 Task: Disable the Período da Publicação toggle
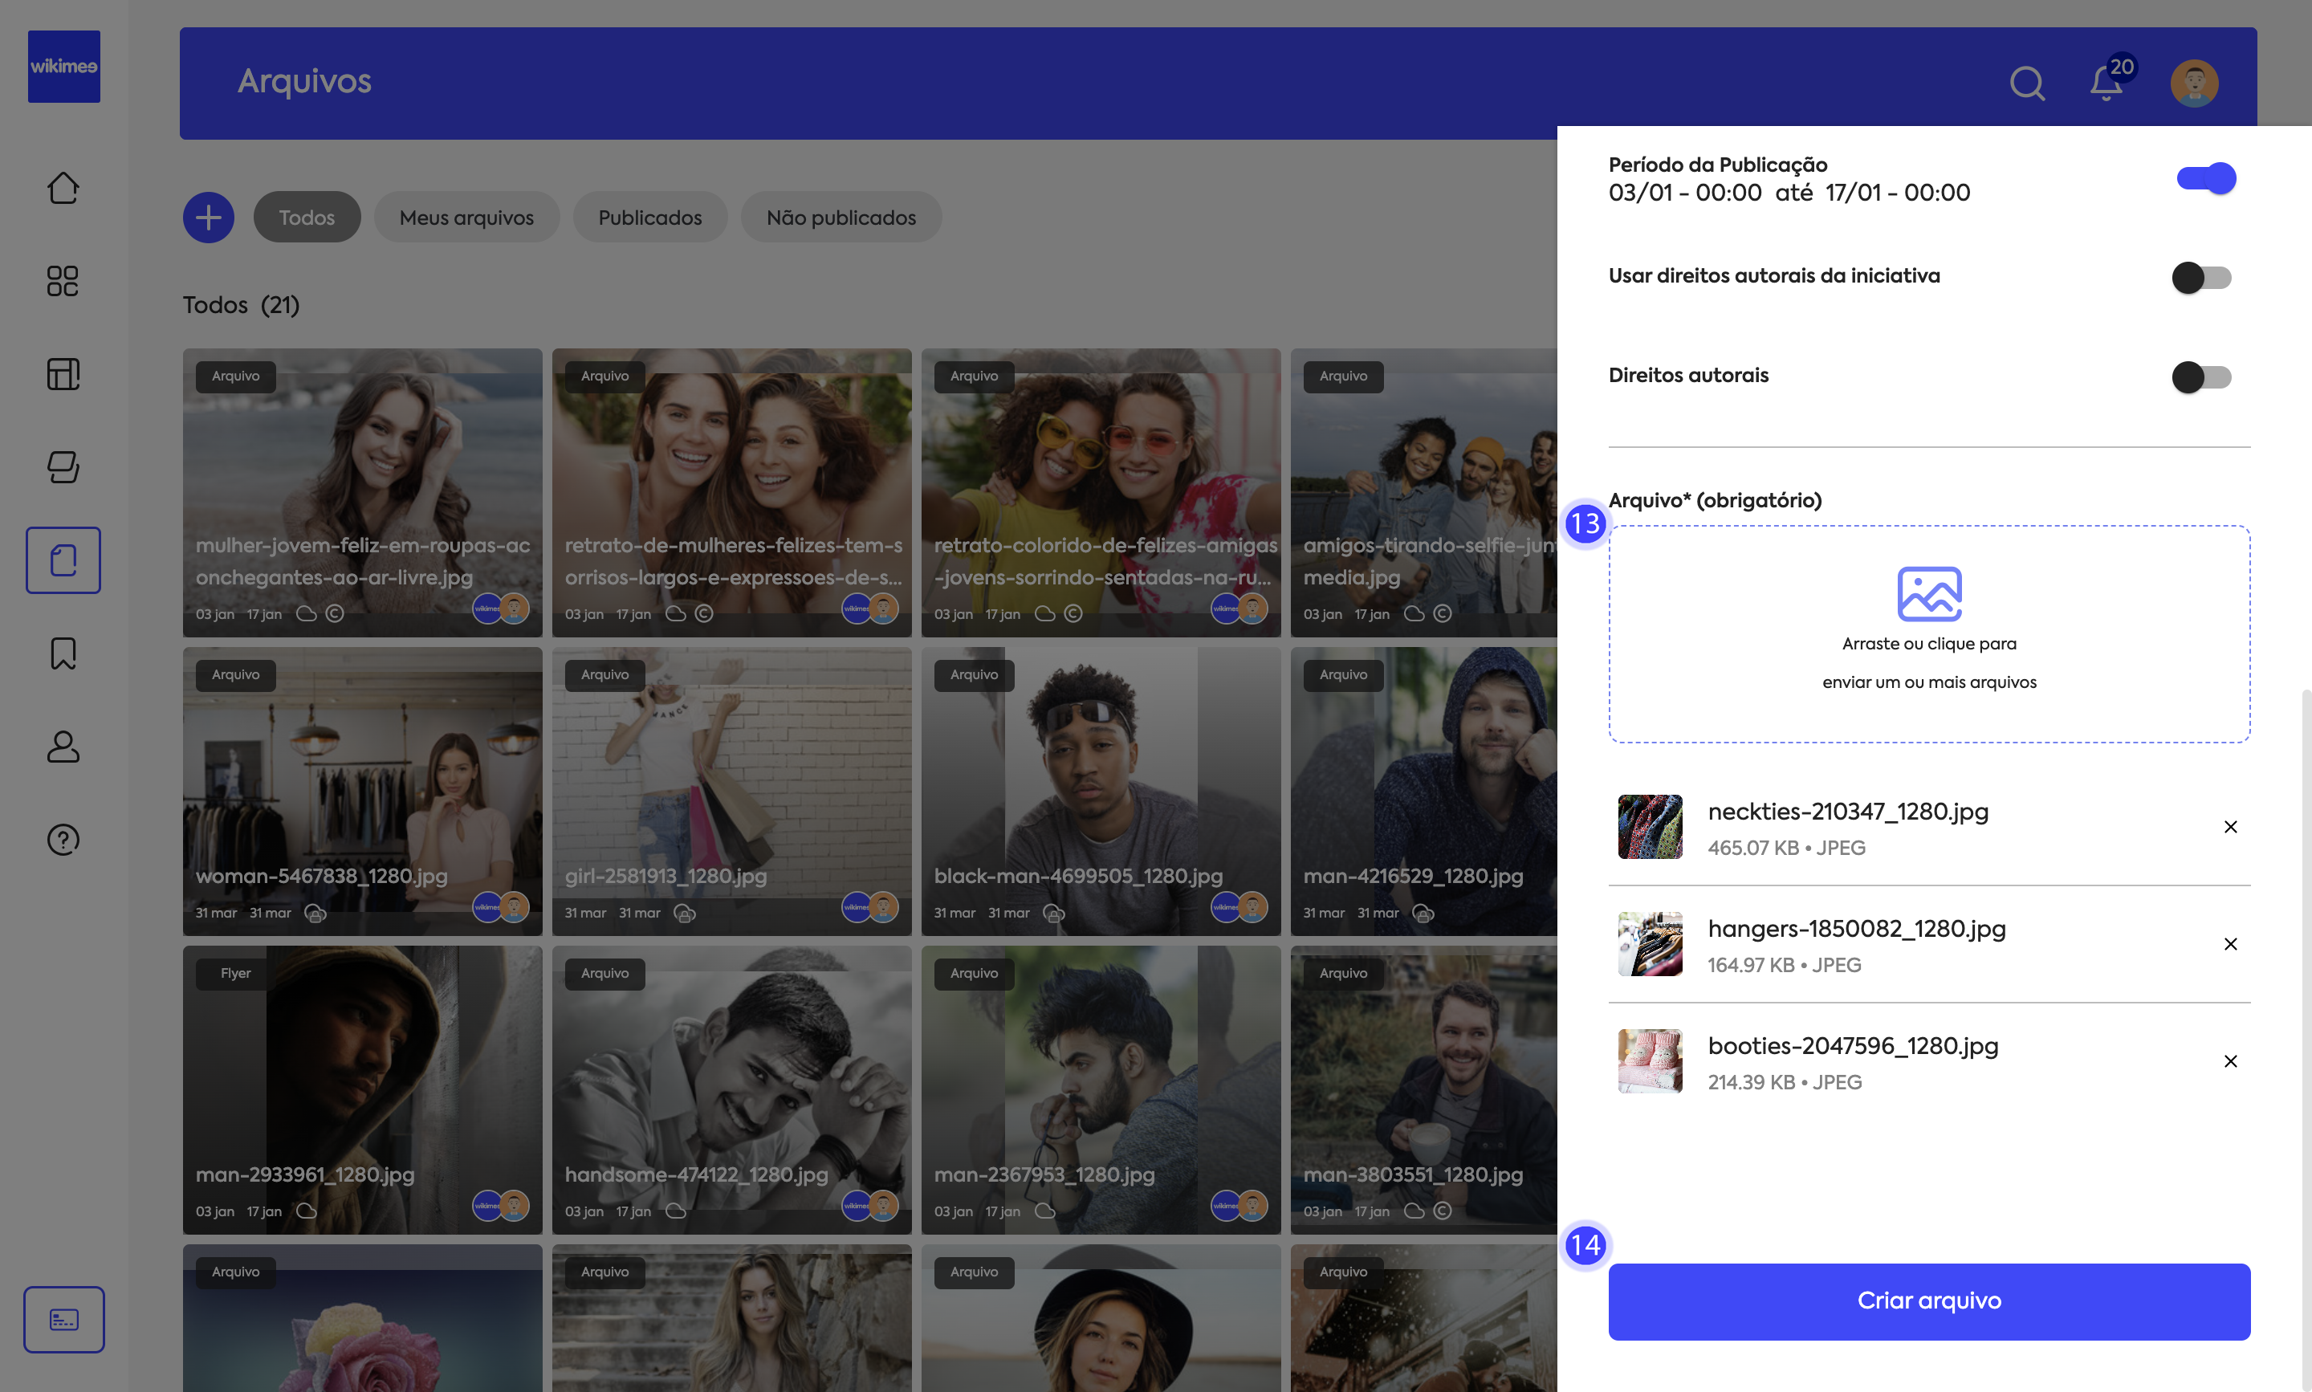[2205, 178]
